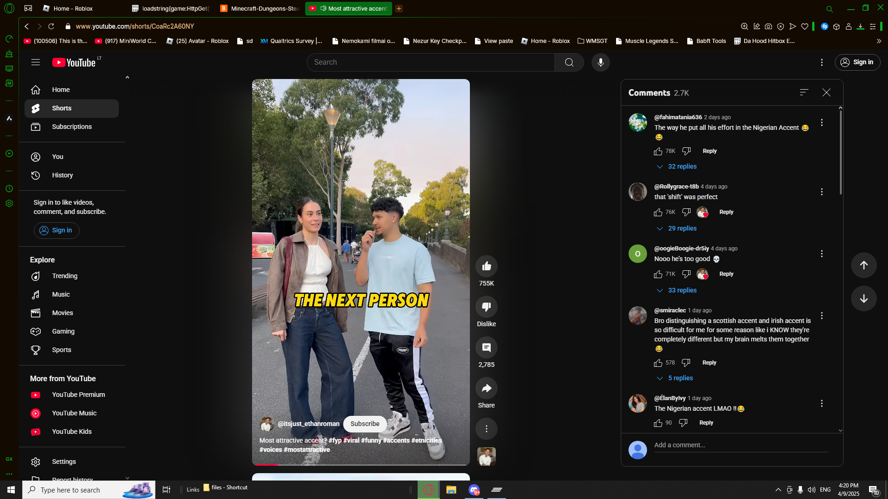Like smiraclec's comment with 578 likes
The width and height of the screenshot is (888, 499).
coord(658,363)
